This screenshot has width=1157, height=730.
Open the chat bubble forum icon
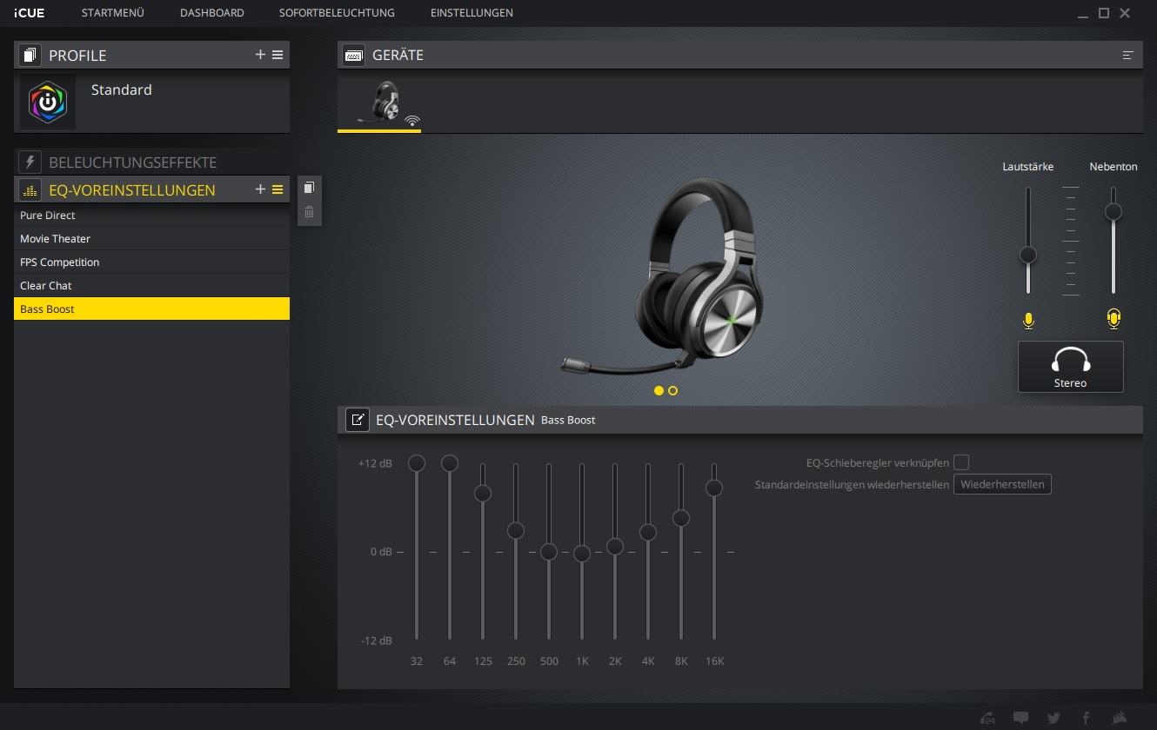point(1021,718)
